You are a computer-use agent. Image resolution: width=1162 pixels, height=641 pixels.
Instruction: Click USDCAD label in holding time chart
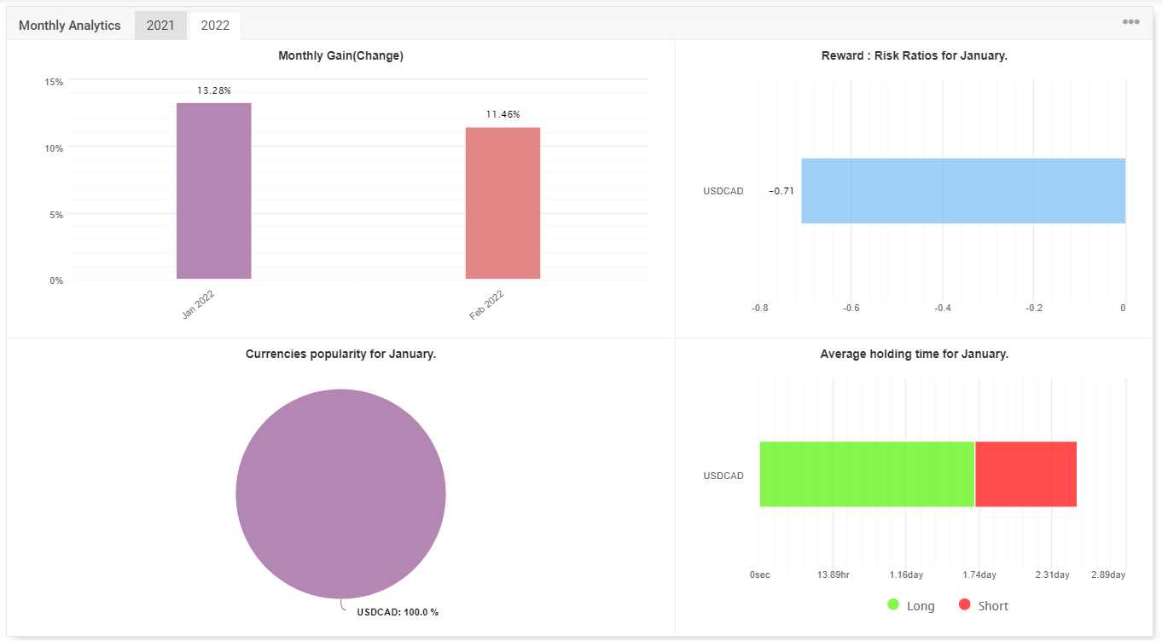tap(723, 476)
